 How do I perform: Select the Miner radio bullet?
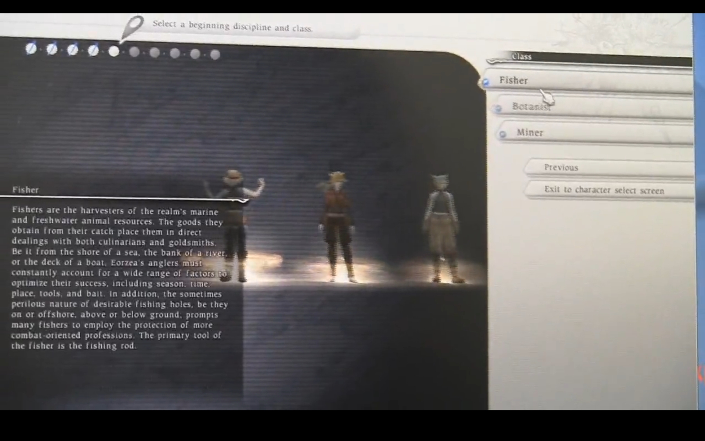(x=503, y=135)
